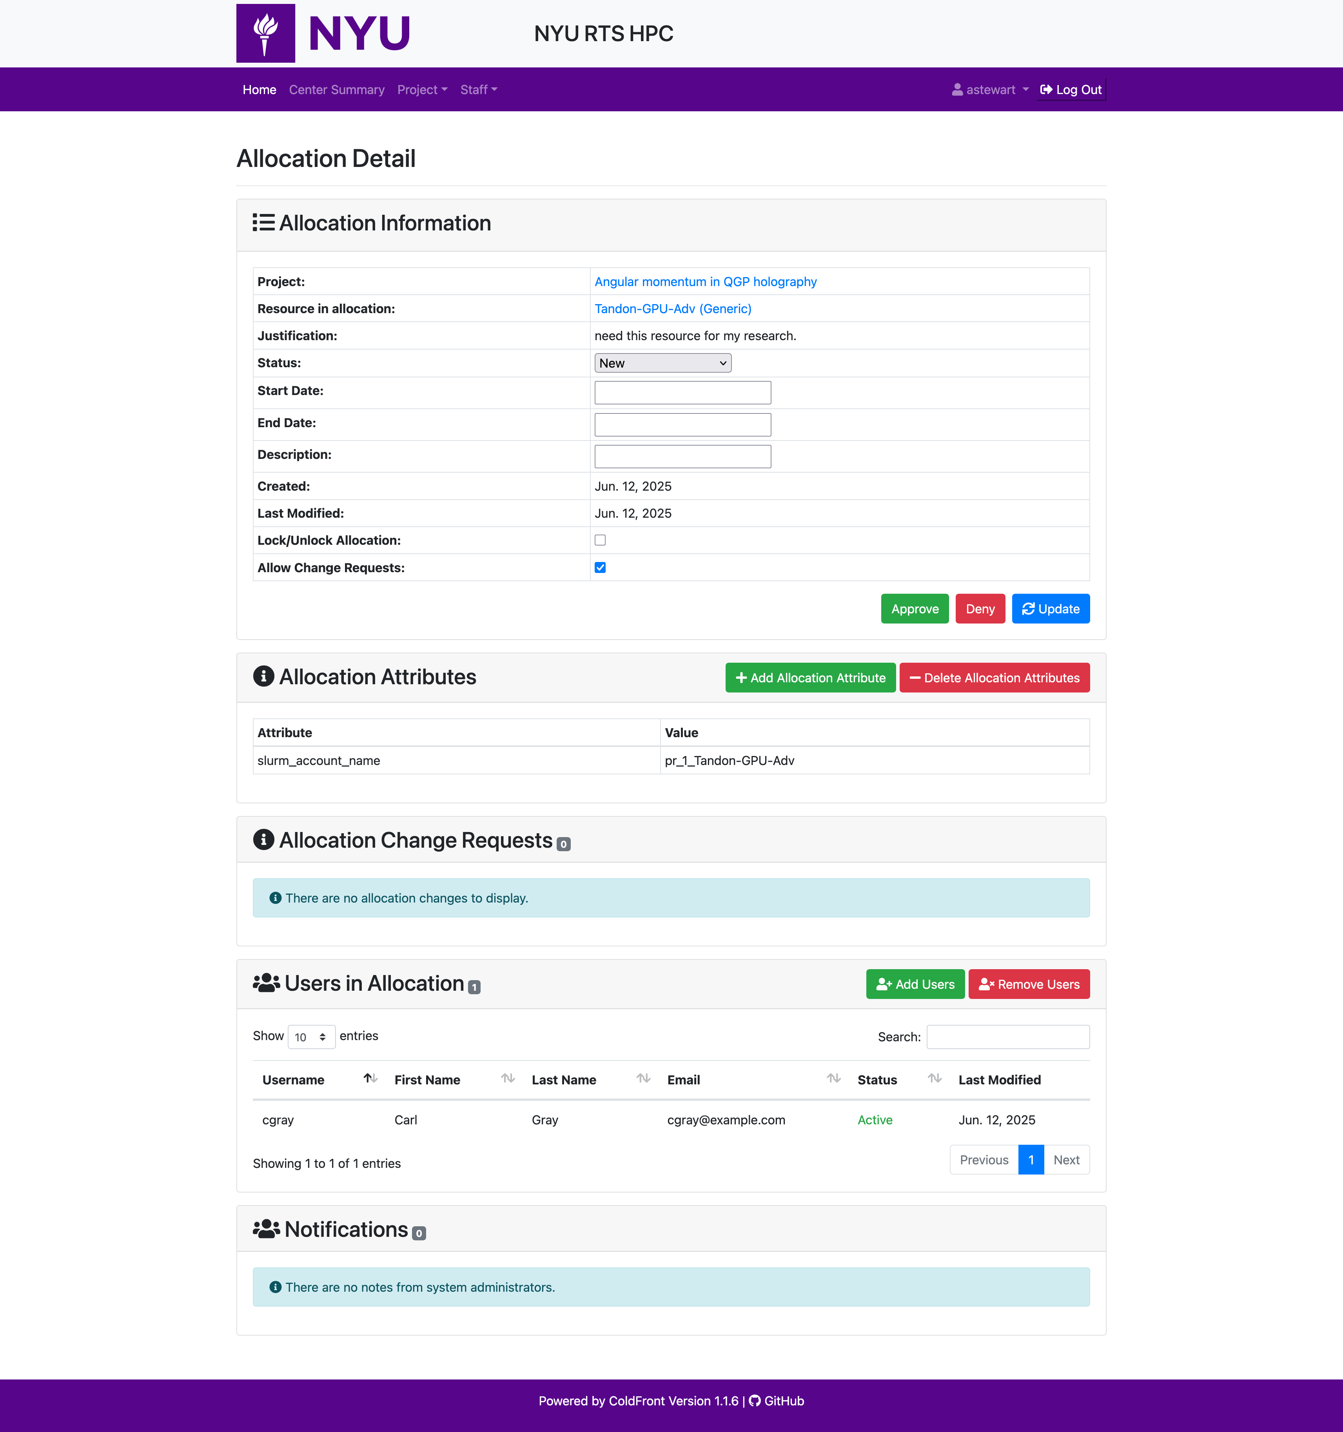Open Angular momentum in QGP holography project
Image resolution: width=1343 pixels, height=1432 pixels.
pos(705,282)
